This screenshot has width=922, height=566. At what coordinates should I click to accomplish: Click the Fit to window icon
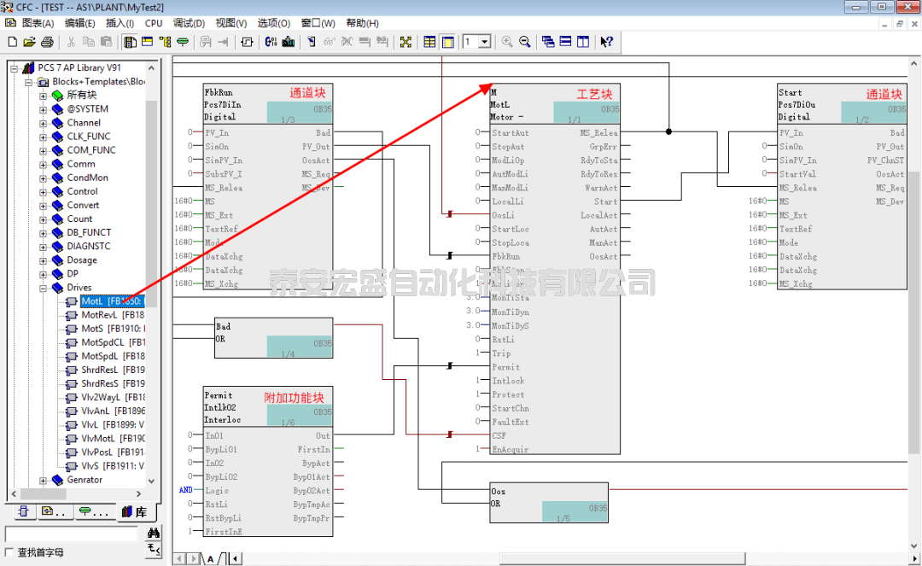tap(406, 42)
